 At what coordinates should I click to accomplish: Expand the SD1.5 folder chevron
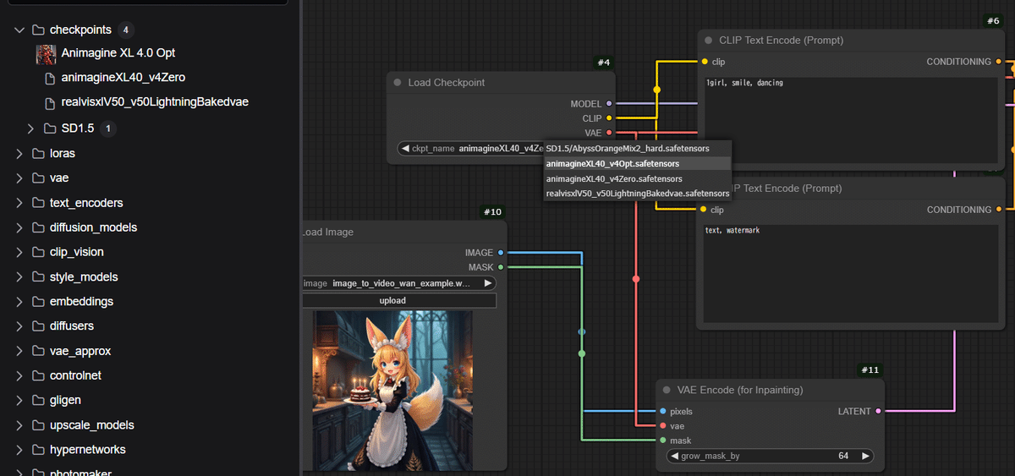pyautogui.click(x=31, y=129)
